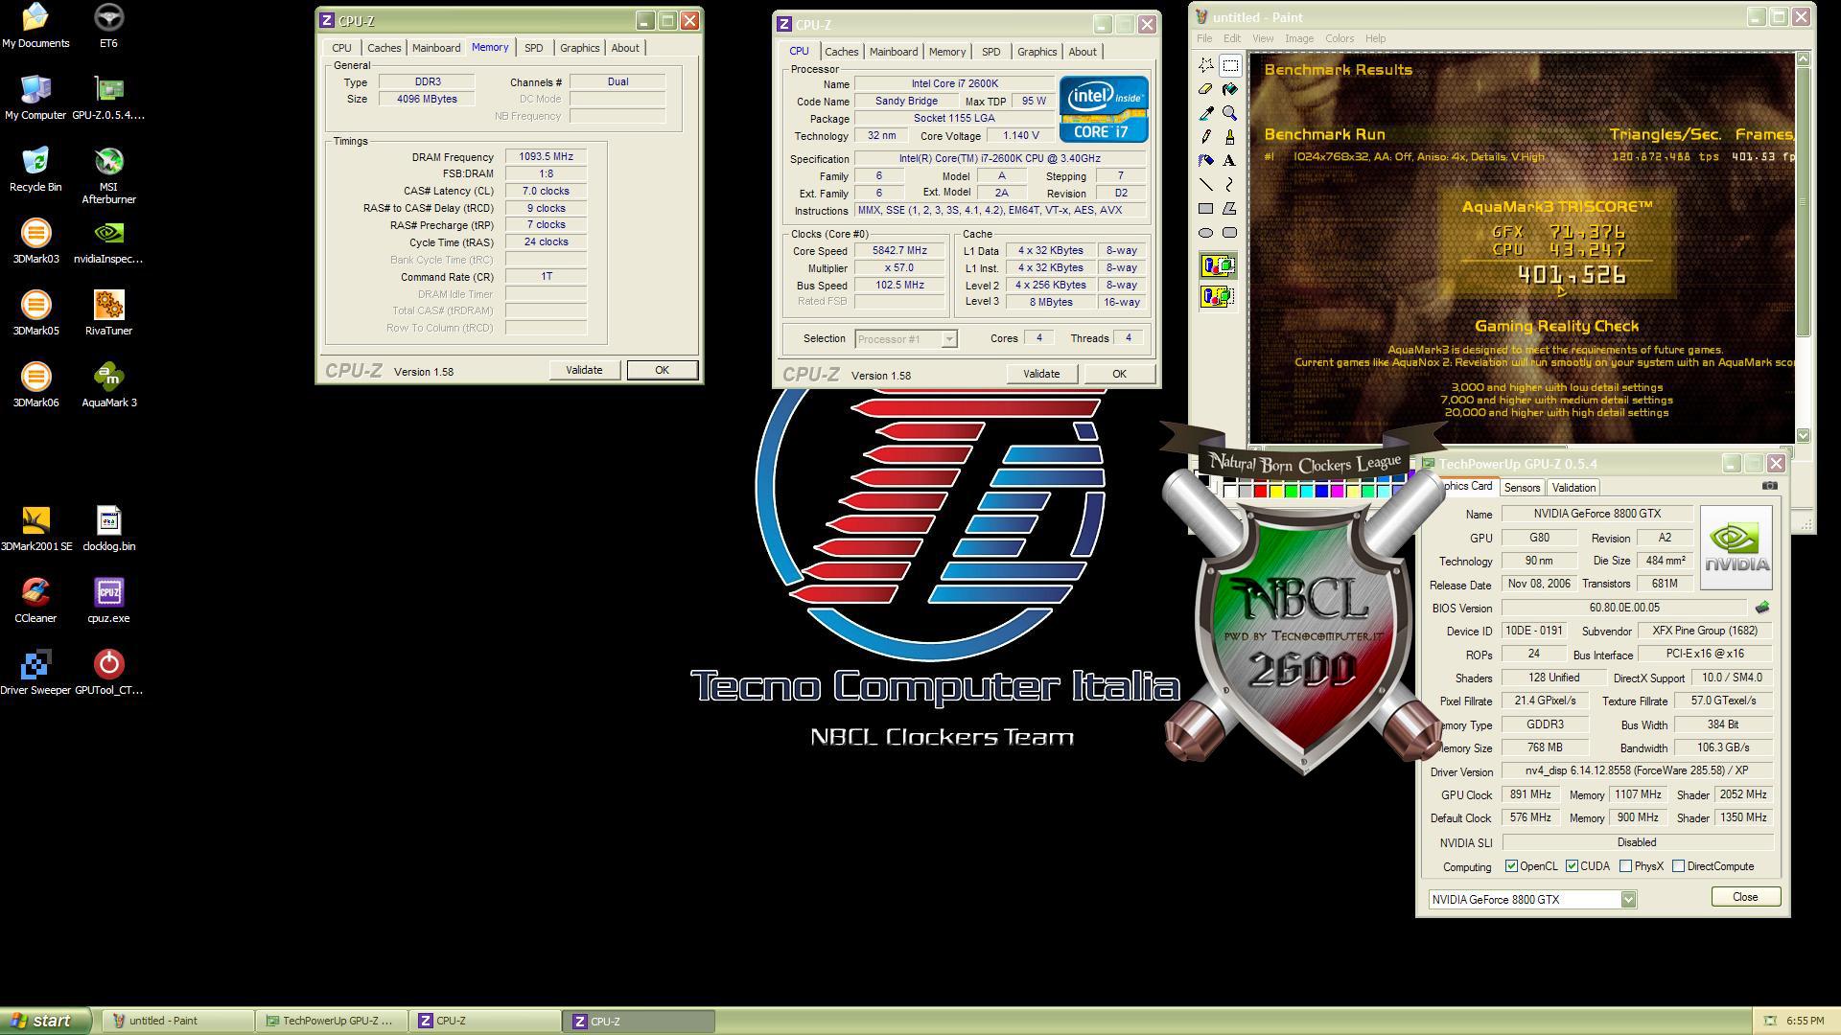
Task: Select the Brush tool in Paint
Action: click(x=1230, y=137)
